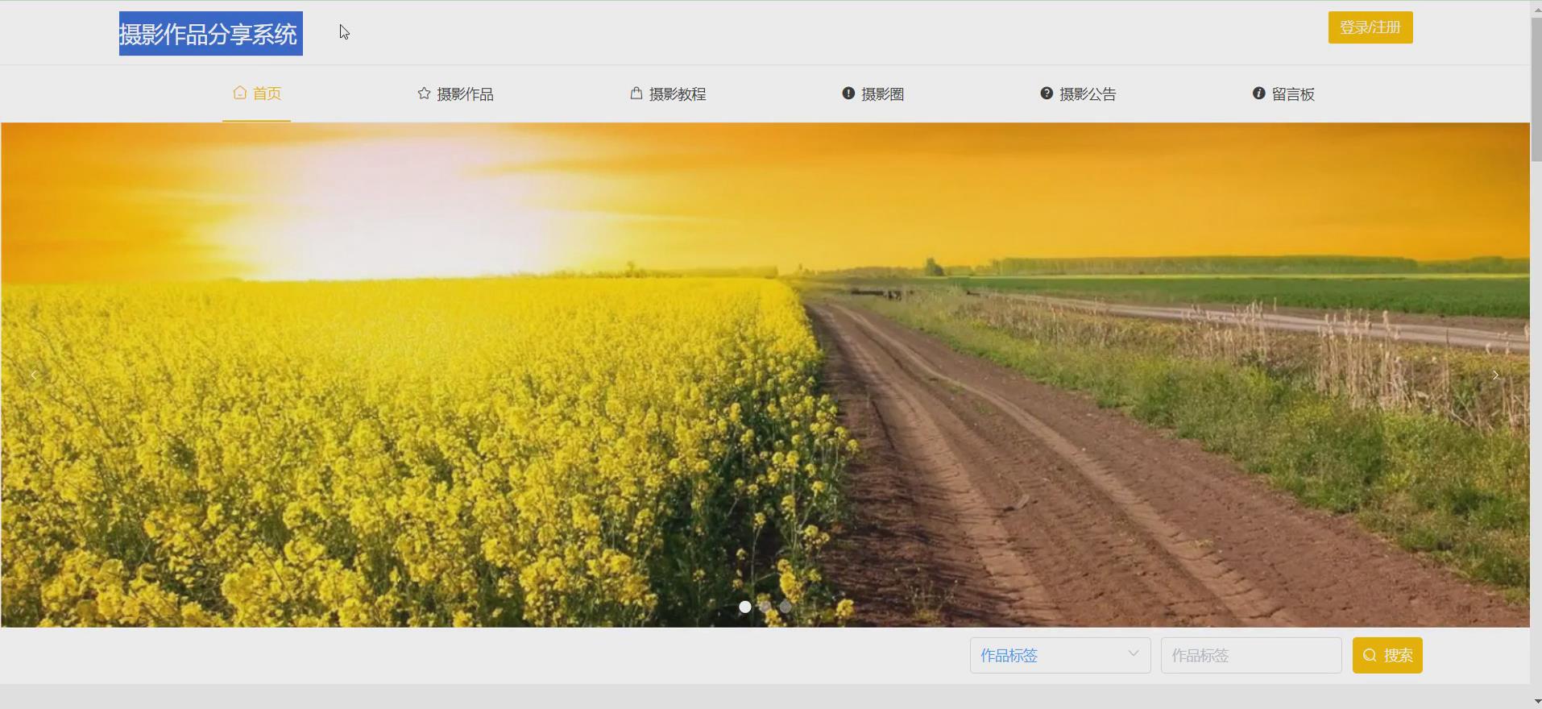Select the first carousel indicator dot
Screen dimensions: 1542x709
coord(745,607)
